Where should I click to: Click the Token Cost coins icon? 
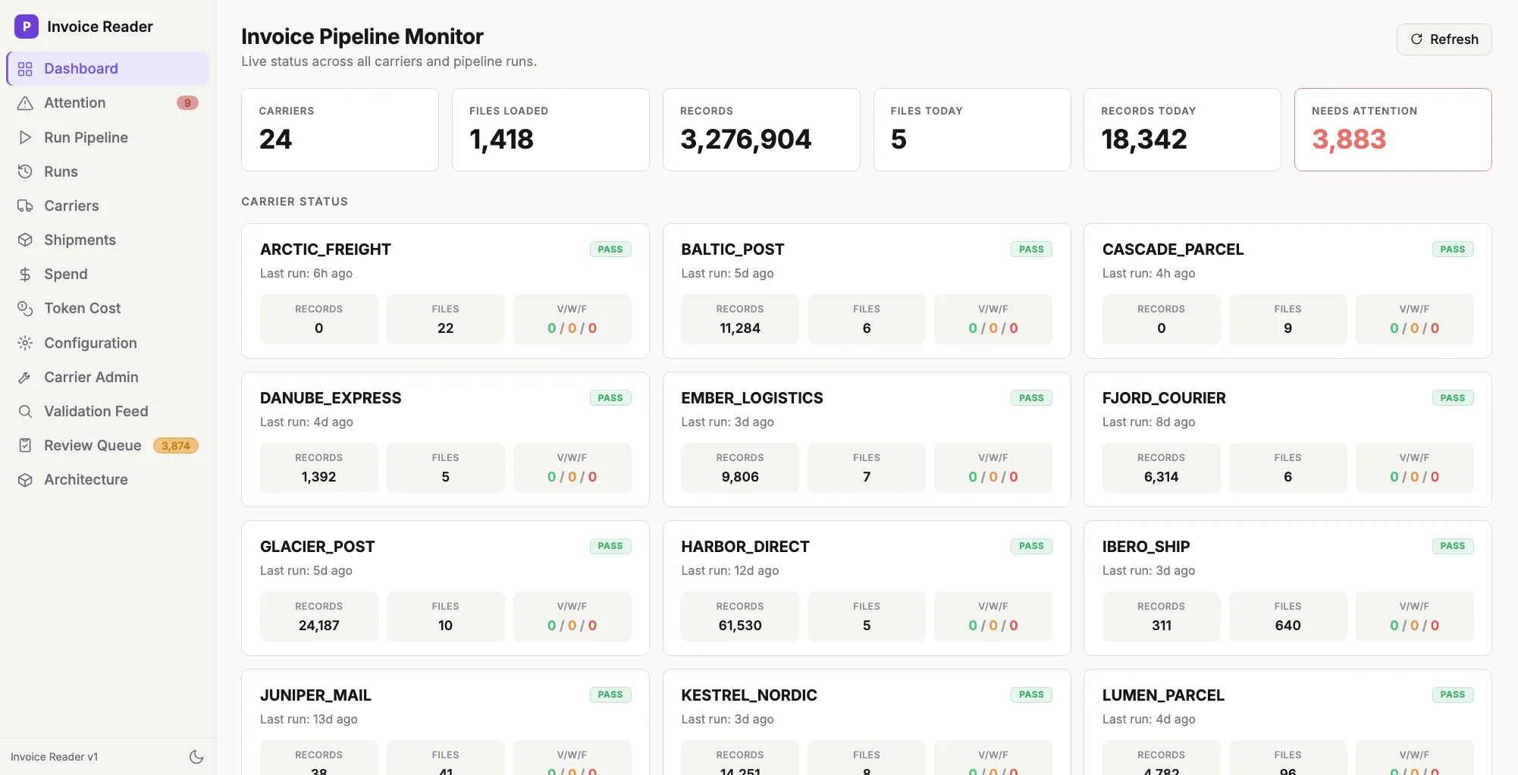pos(25,308)
